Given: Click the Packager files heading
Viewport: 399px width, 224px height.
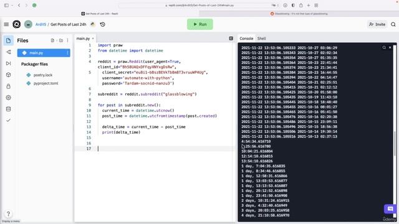Looking at the screenshot, I should 35,64.
